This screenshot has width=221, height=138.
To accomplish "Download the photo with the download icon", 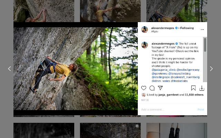I will (x=202, y=88).
